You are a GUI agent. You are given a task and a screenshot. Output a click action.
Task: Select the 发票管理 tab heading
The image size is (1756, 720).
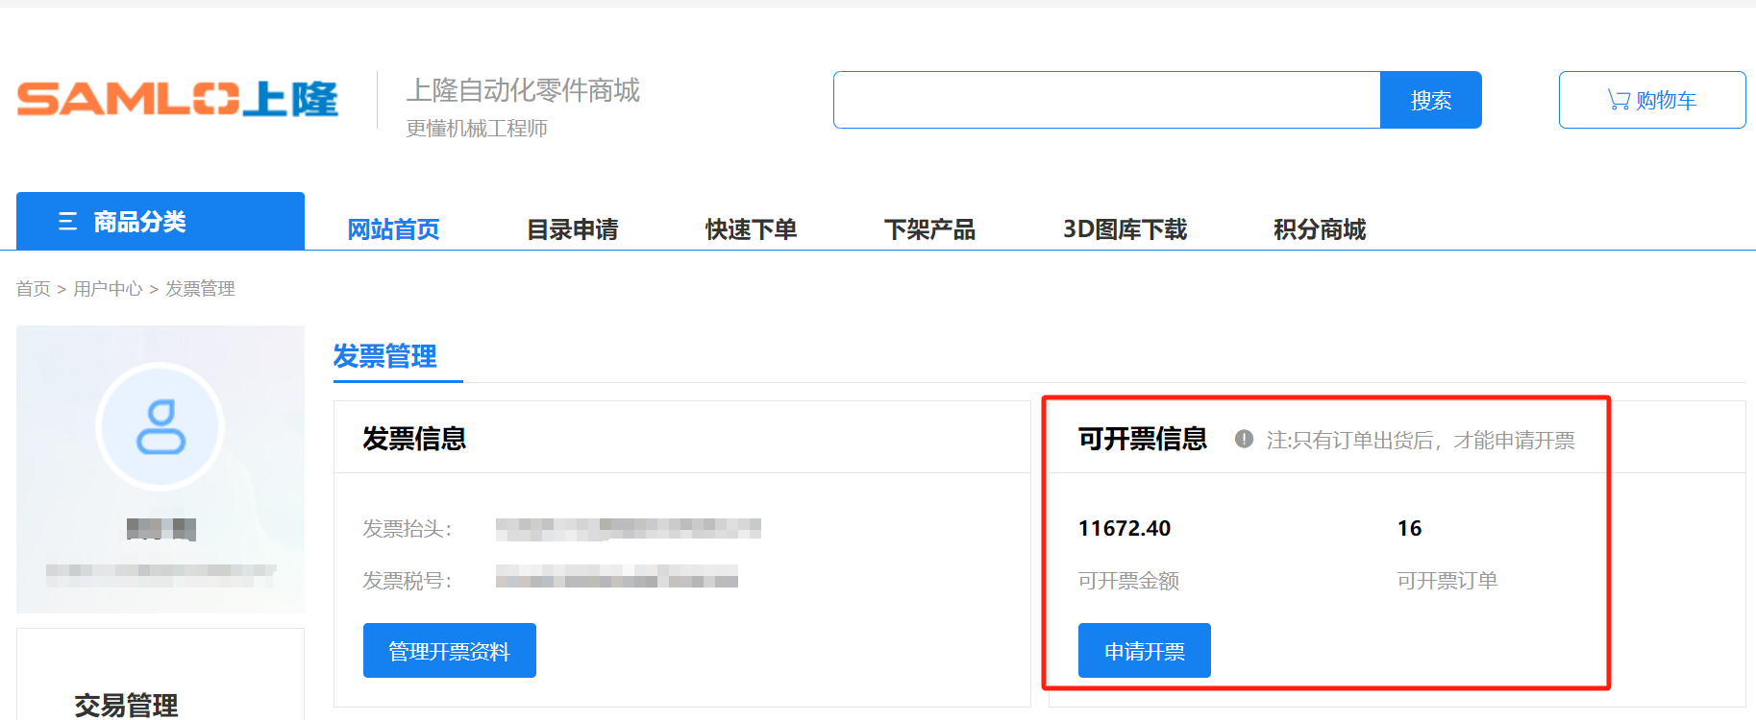[384, 356]
